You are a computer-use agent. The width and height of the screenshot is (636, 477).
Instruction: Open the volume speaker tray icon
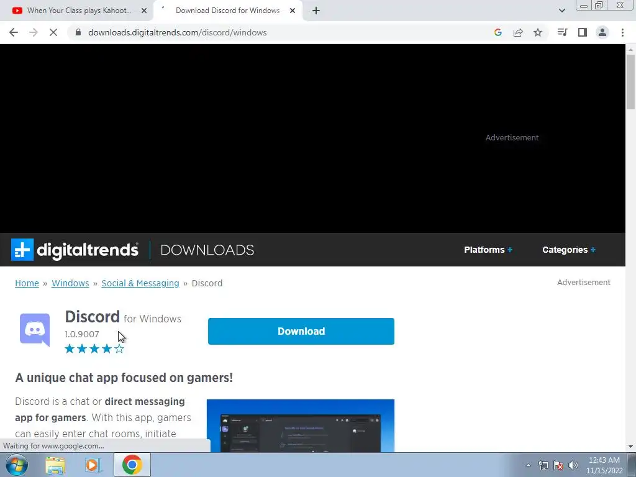tap(573, 465)
